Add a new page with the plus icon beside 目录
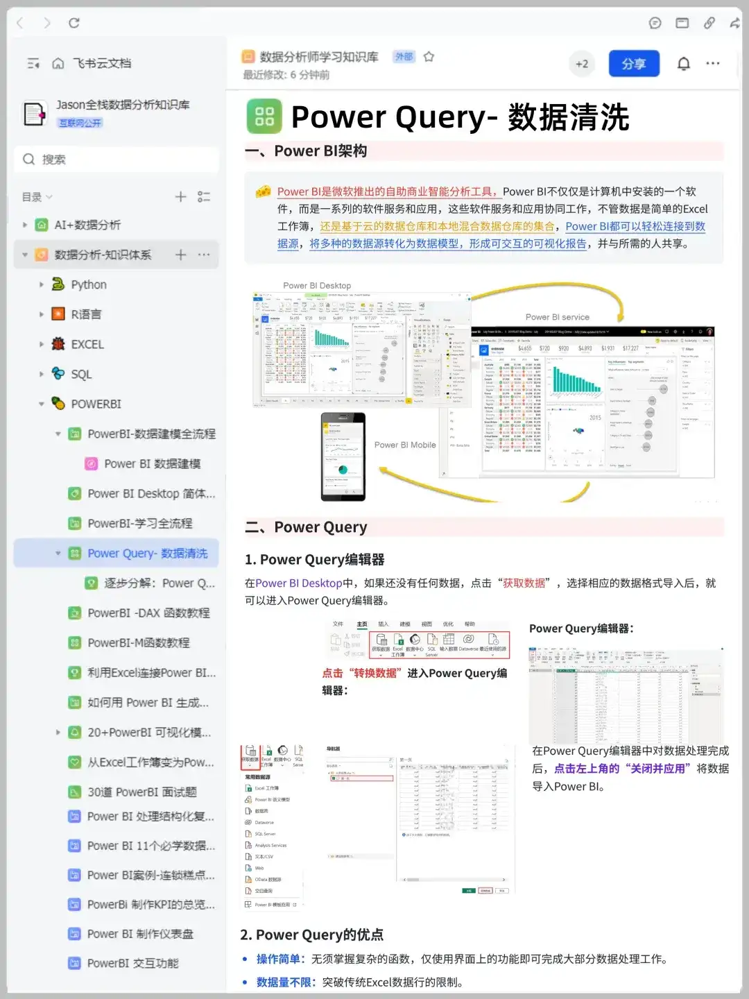Viewport: 749px width, 999px height. 180,196
